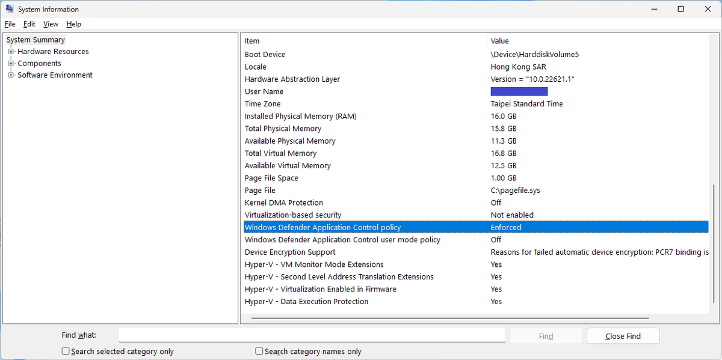Screen dimensions: 722x360
Task: Expand the Components node
Action: pos(11,63)
